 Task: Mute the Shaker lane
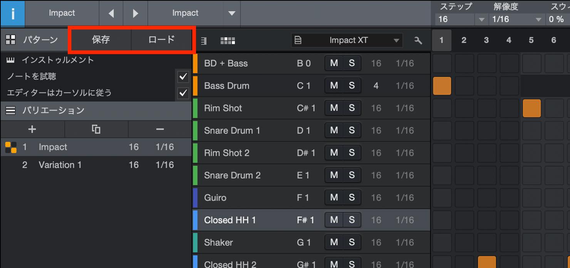click(334, 242)
